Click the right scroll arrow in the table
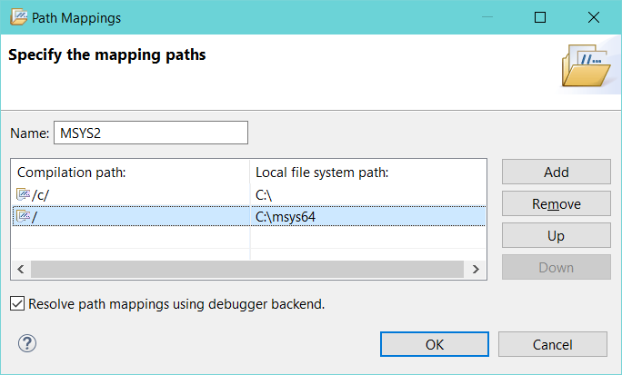The height and width of the screenshot is (375, 622). pos(476,270)
